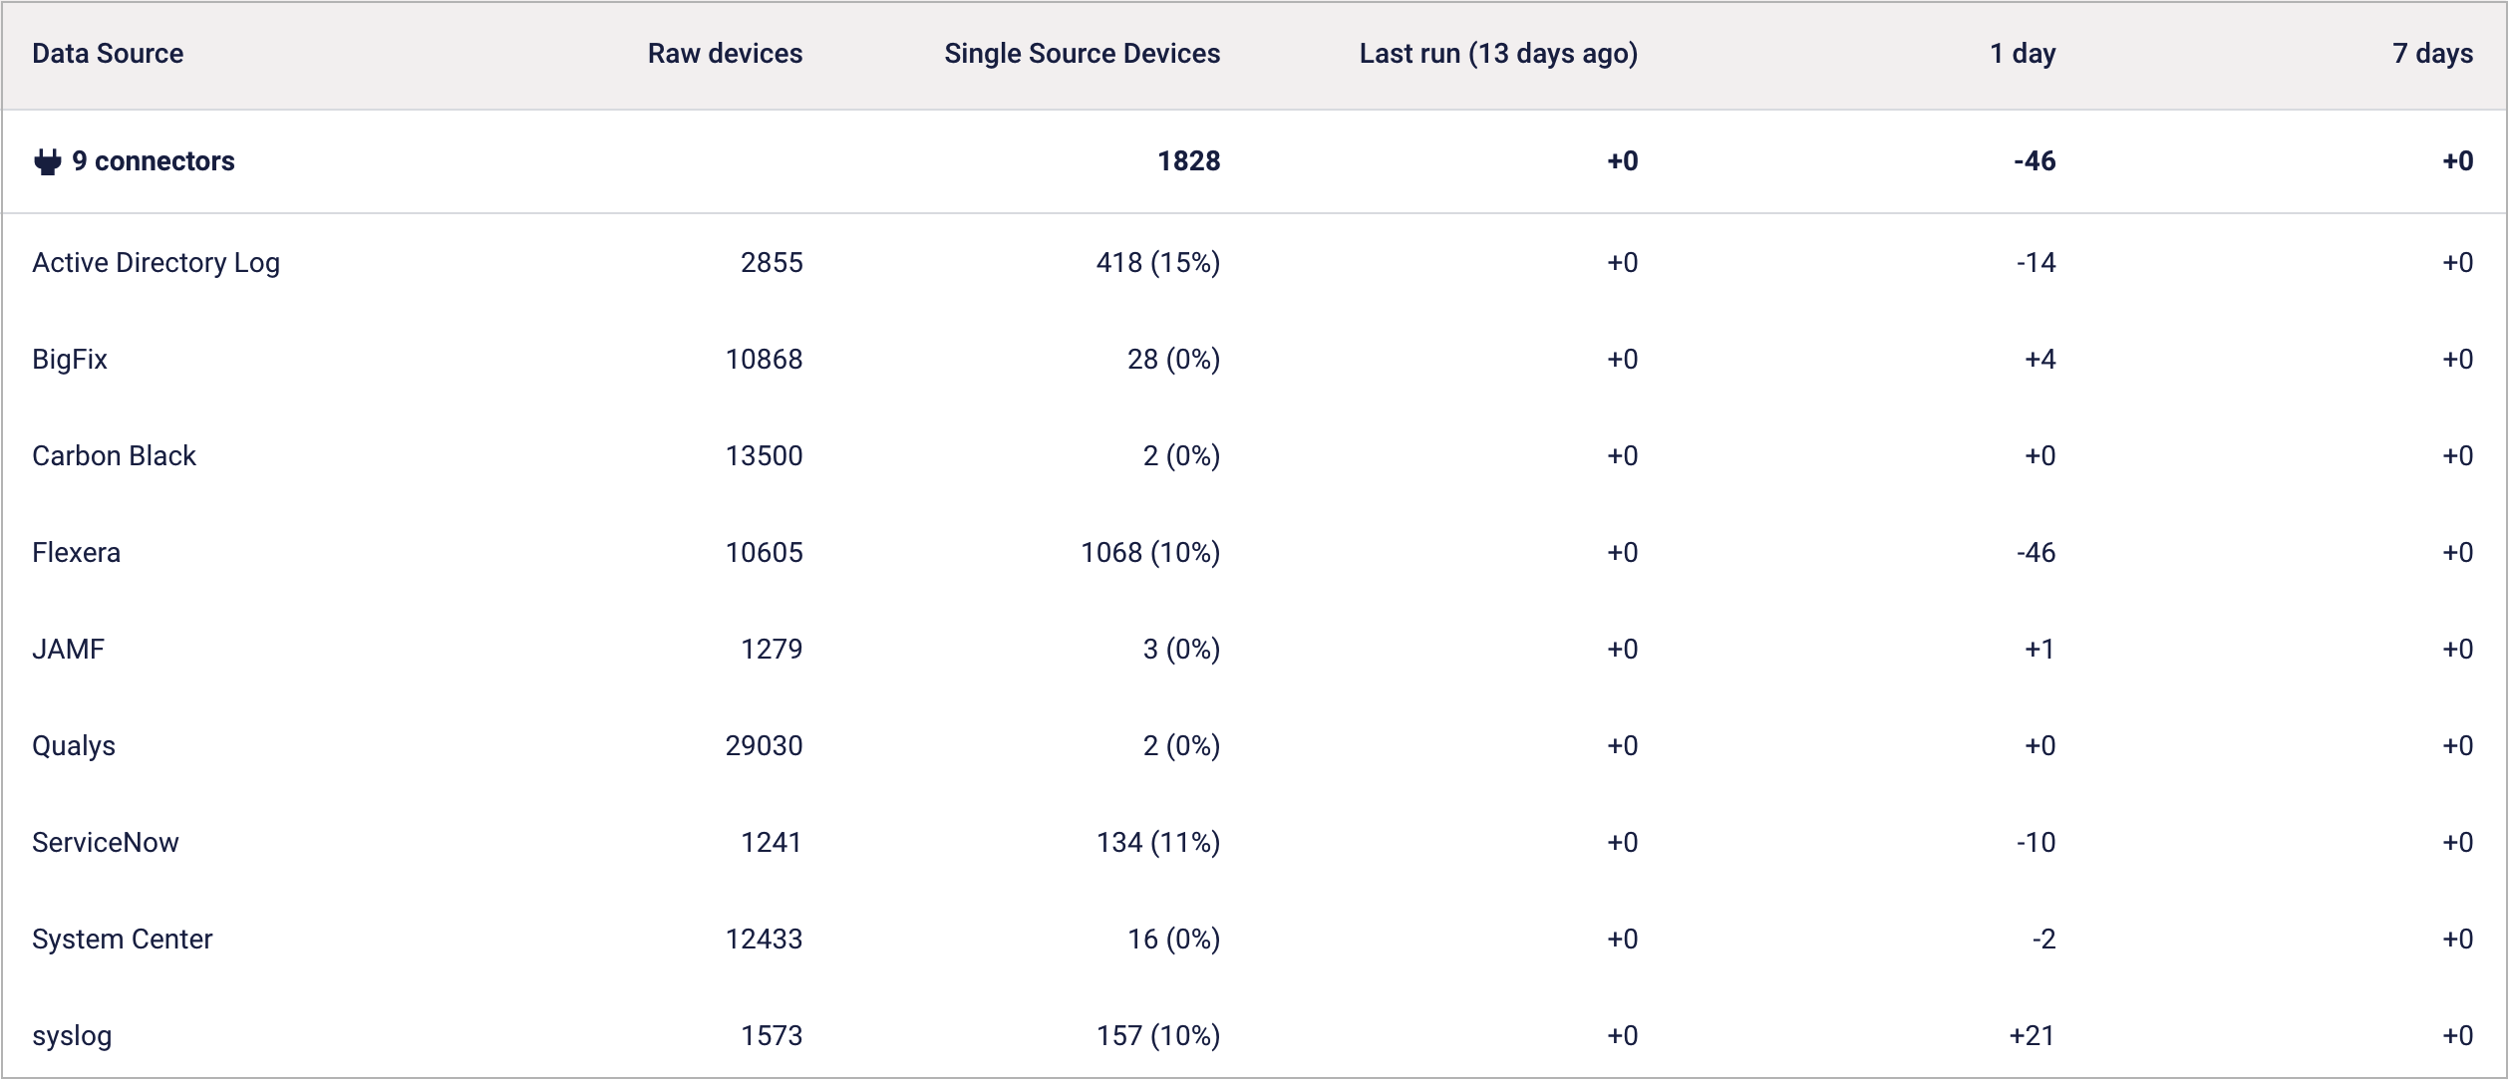Click raw devices value 10605

(x=764, y=553)
